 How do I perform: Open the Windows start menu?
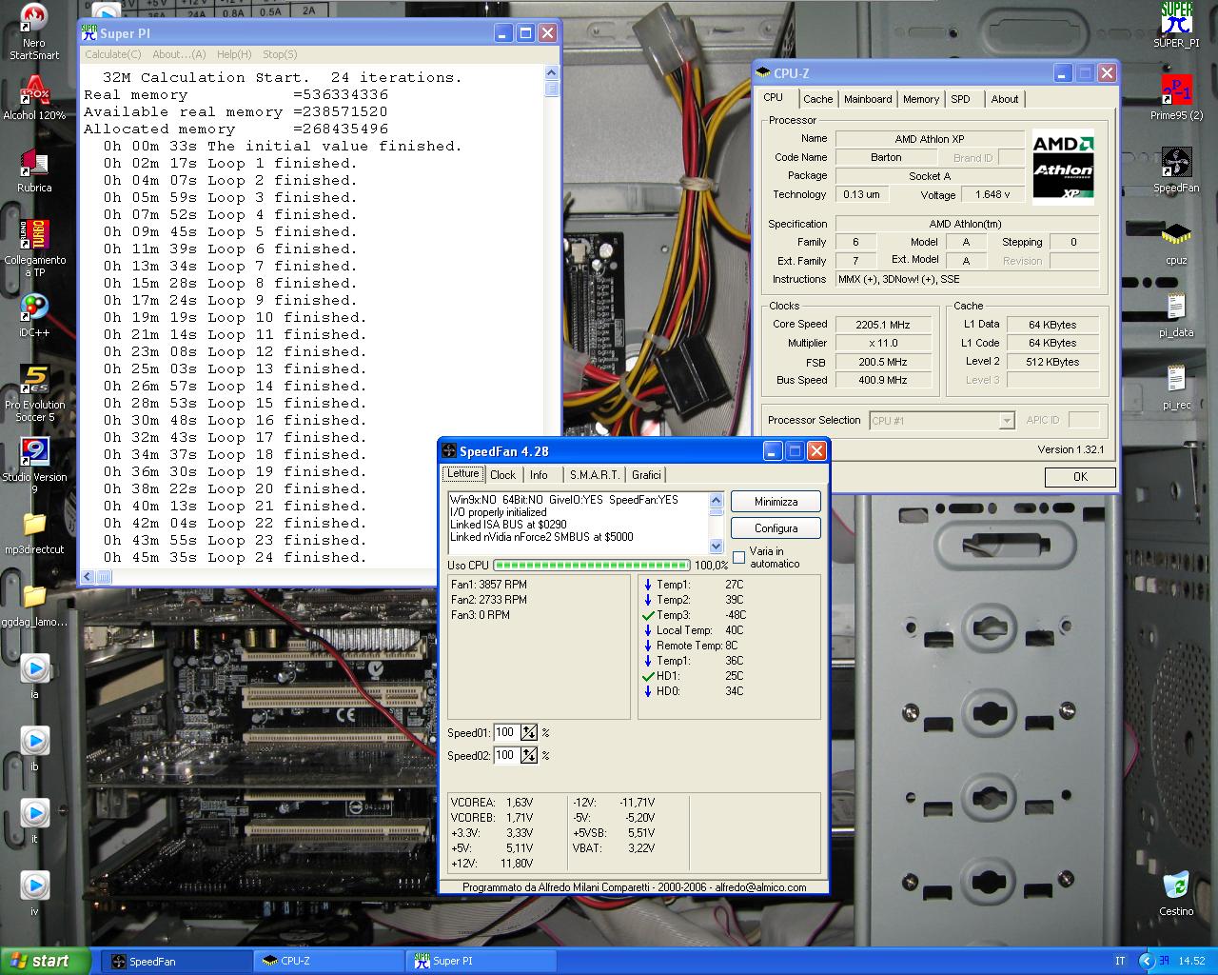(46, 961)
